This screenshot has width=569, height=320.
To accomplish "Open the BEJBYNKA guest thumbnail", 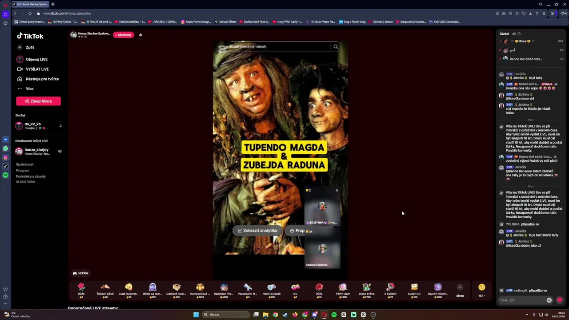I will coord(322,207).
